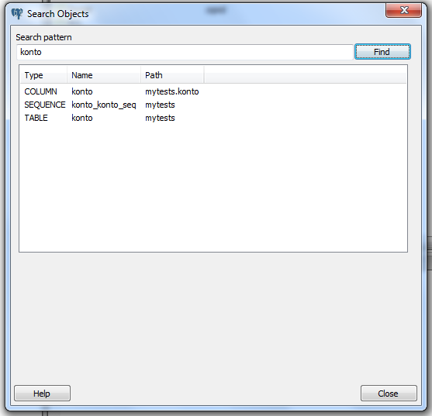Image resolution: width=432 pixels, height=416 pixels.
Task: Sort results by the Name column header
Action: click(x=104, y=75)
